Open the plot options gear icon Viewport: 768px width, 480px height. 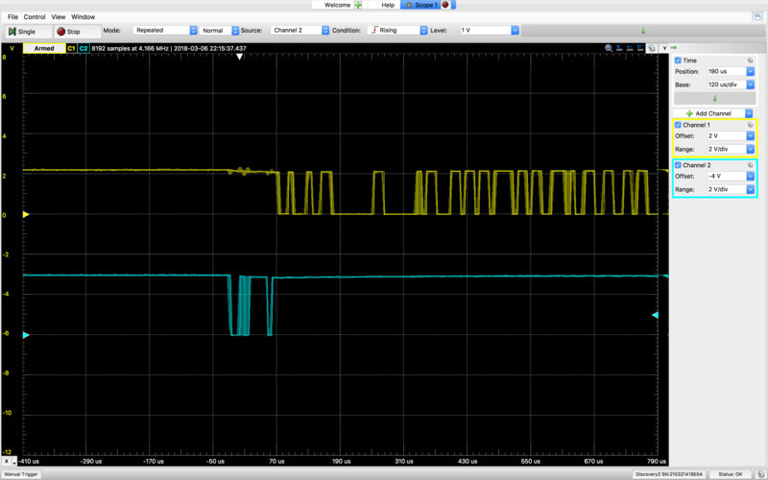click(652, 48)
